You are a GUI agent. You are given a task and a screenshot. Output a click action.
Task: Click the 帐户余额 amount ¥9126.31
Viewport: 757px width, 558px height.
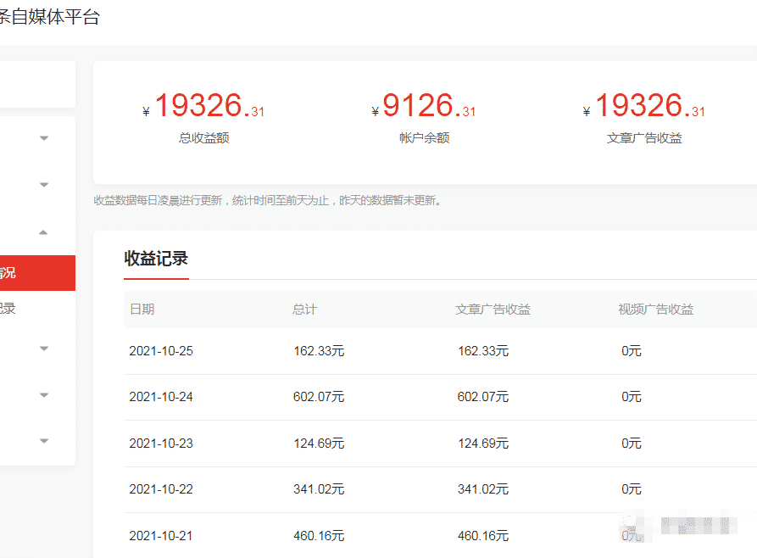[424, 105]
